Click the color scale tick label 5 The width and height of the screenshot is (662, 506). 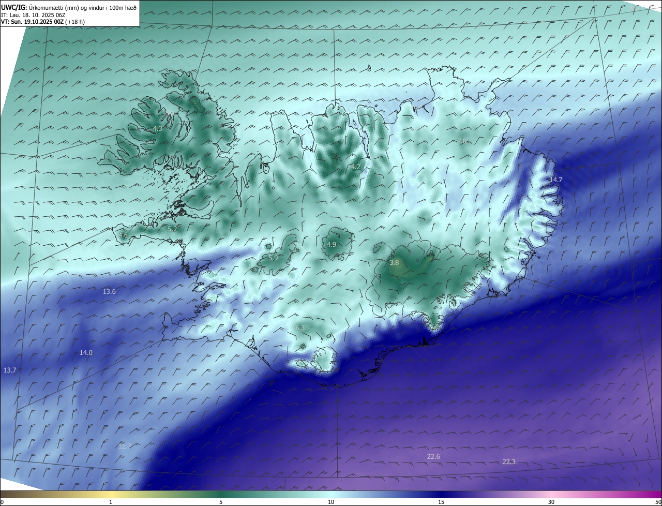[x=221, y=502]
